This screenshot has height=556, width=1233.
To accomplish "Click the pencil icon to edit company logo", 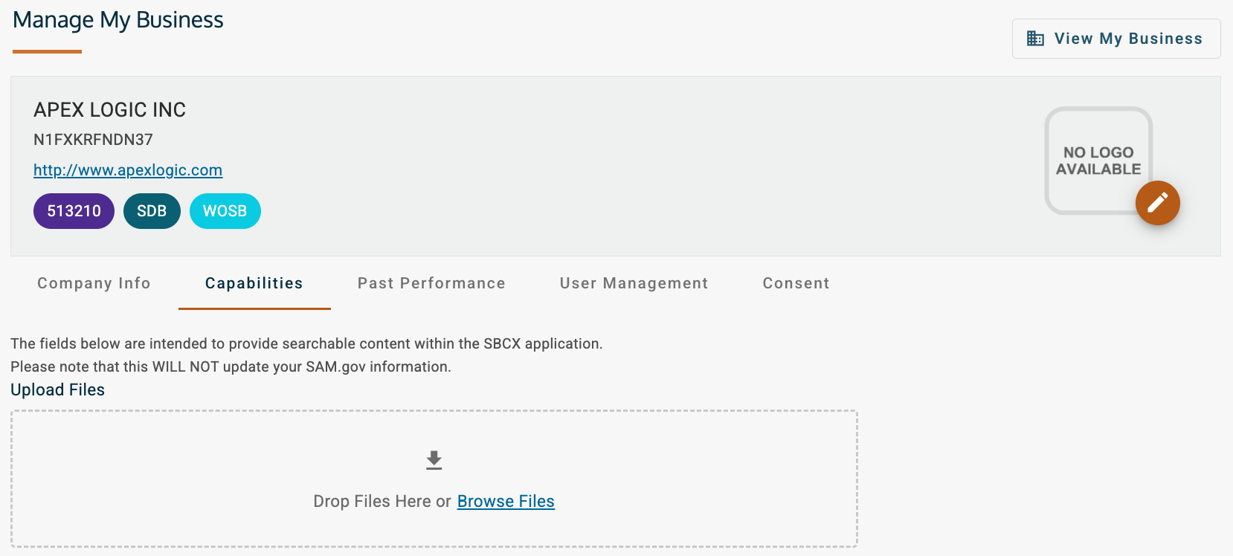I will click(1157, 202).
